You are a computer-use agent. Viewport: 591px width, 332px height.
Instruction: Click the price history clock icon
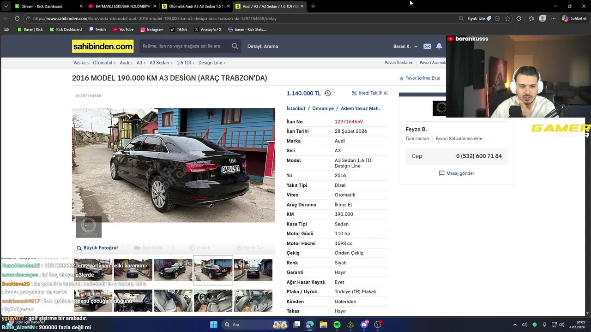point(327,93)
